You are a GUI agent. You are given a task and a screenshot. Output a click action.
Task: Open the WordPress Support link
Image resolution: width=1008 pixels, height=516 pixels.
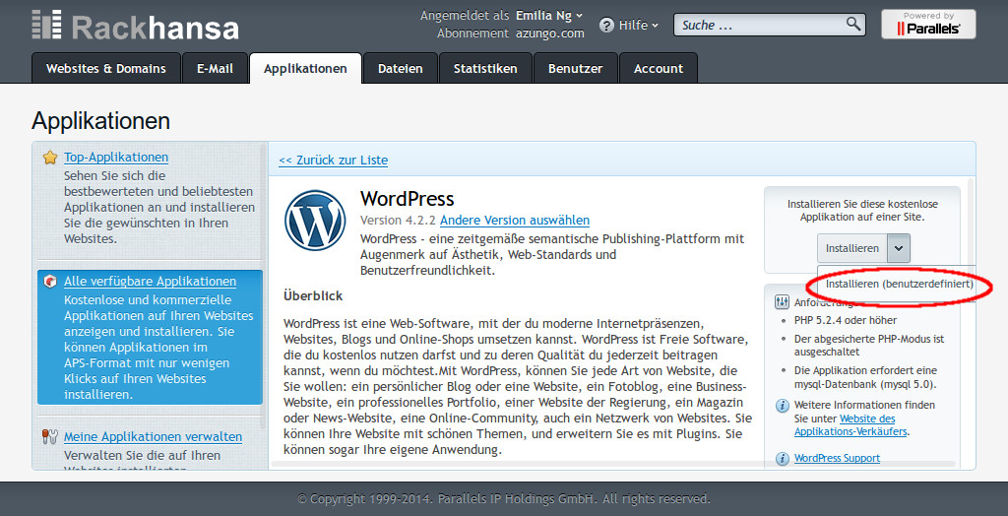click(837, 458)
